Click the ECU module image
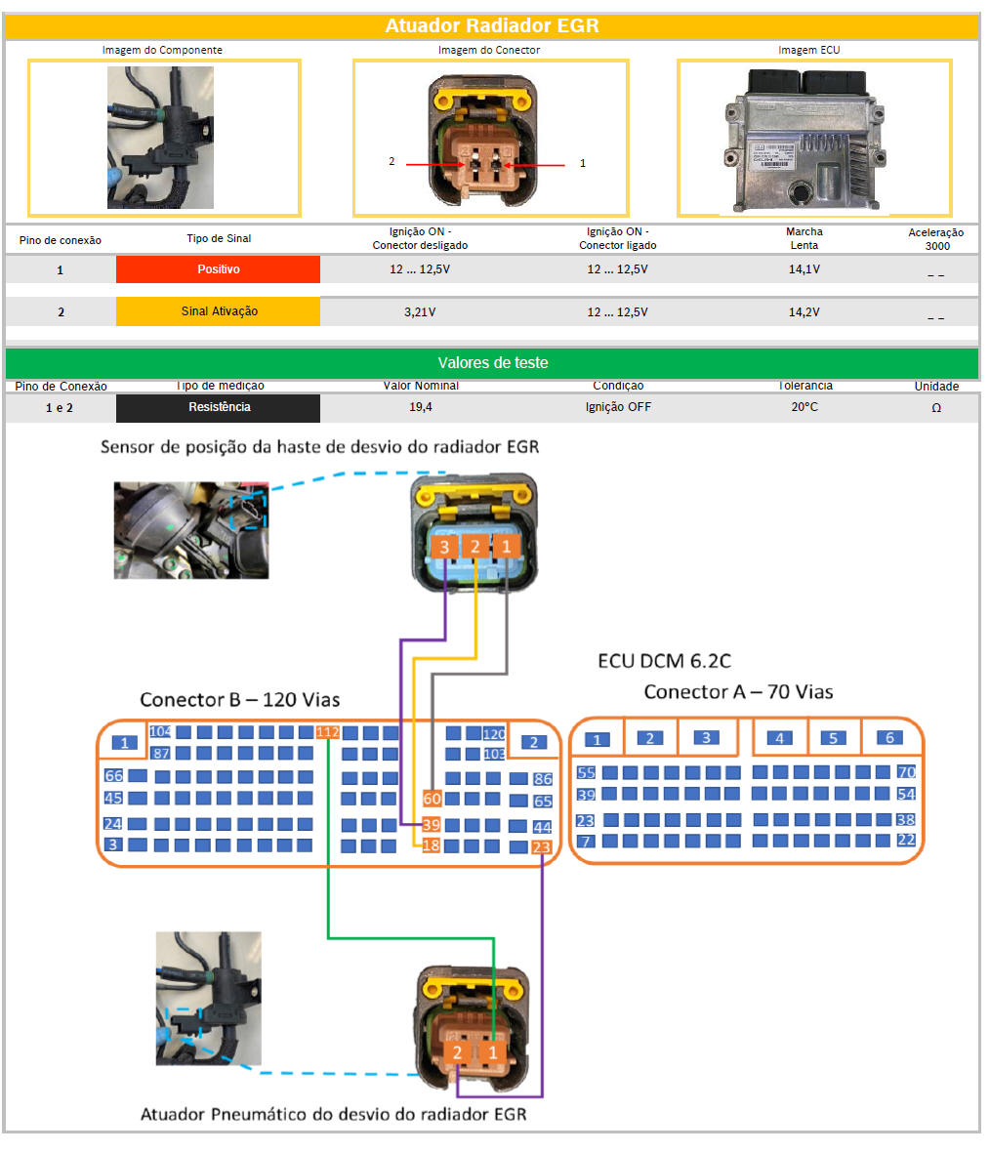Viewport: 990px width, 1153px height. (808, 138)
